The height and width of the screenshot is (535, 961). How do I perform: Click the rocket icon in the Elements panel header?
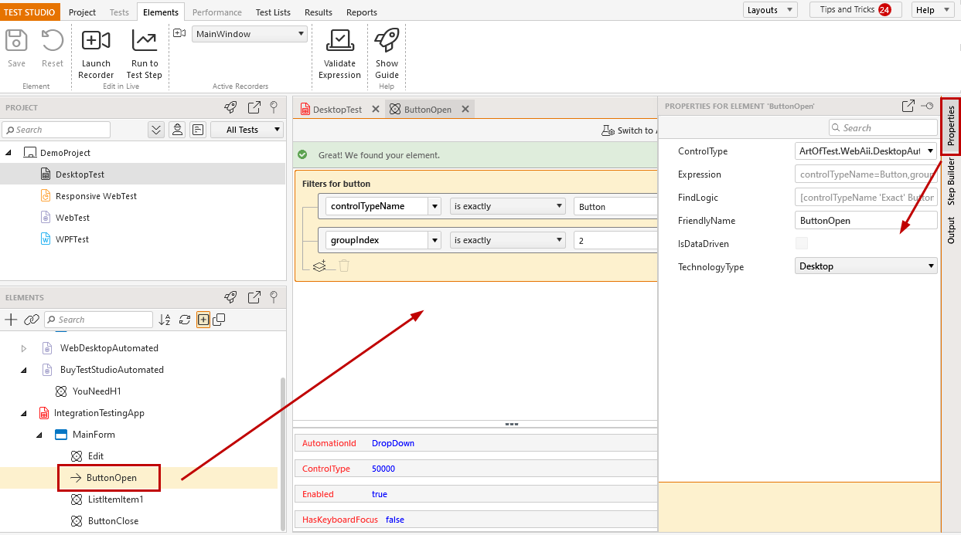[x=230, y=297]
